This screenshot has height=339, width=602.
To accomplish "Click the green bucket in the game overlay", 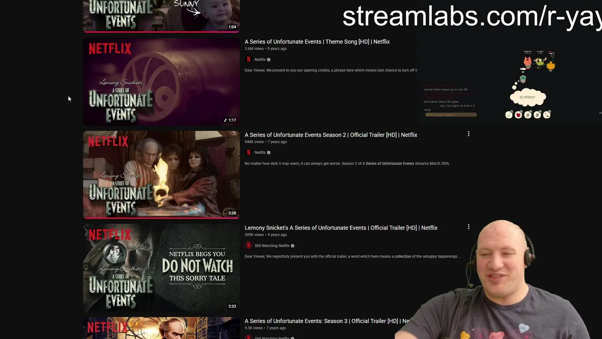I will (523, 79).
